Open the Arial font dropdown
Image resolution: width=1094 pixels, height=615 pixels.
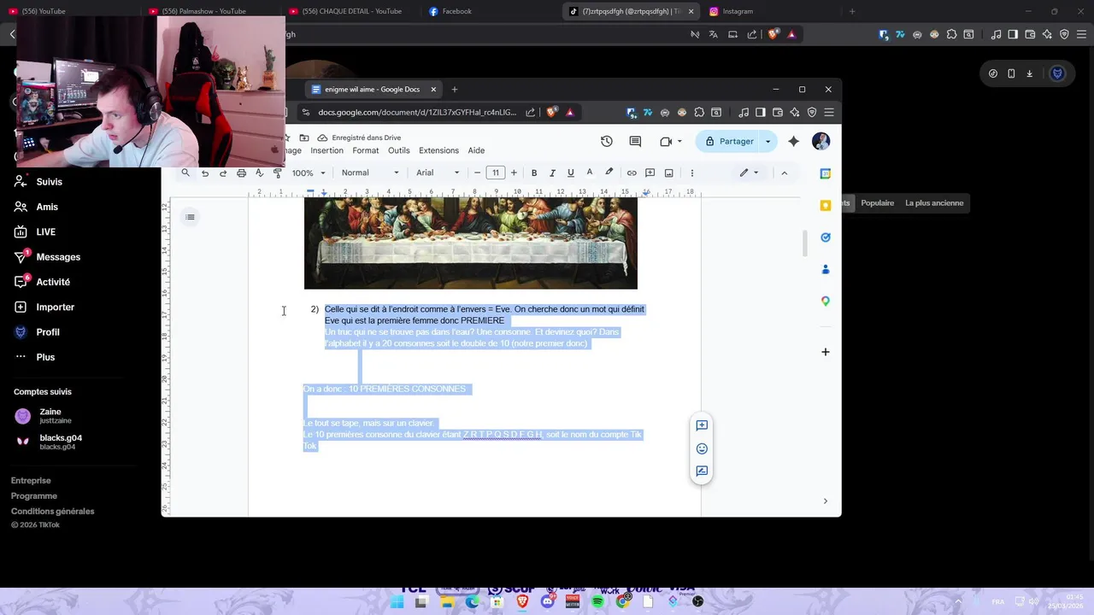tap(438, 173)
